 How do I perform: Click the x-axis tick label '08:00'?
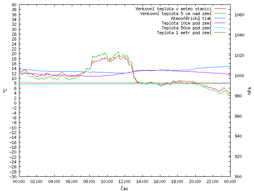(x=89, y=181)
